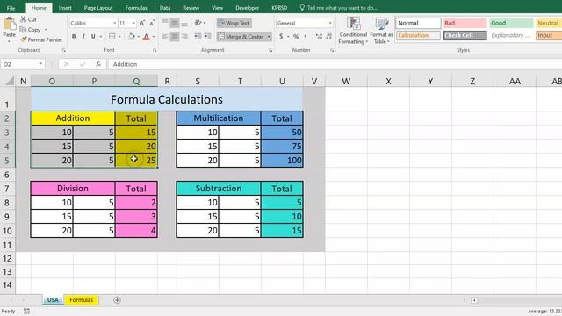Click Increase Decimal icon
Viewport: 562px width, 316px height.
(319, 36)
